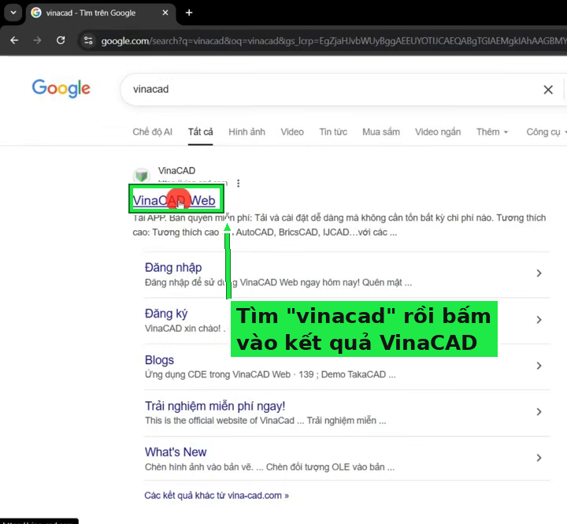This screenshot has height=524, width=567.
Task: Expand the Thêm dropdown
Action: coord(492,132)
